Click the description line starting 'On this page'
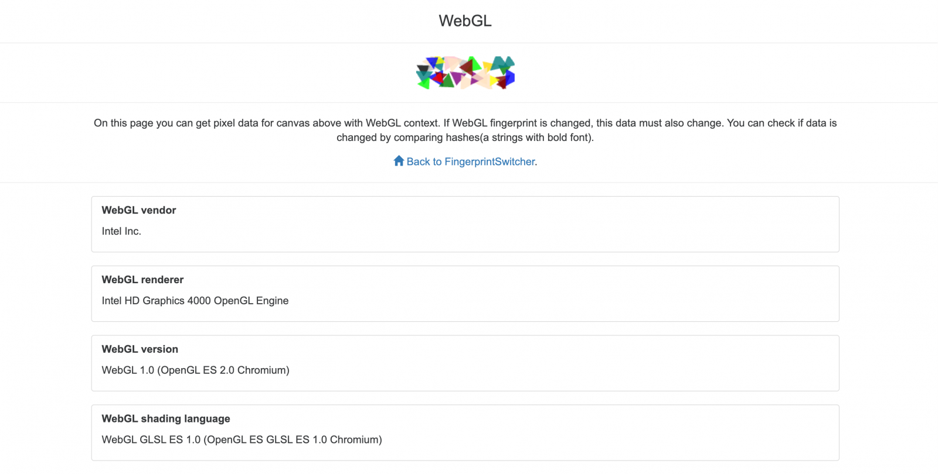938x474 pixels. 465,123
